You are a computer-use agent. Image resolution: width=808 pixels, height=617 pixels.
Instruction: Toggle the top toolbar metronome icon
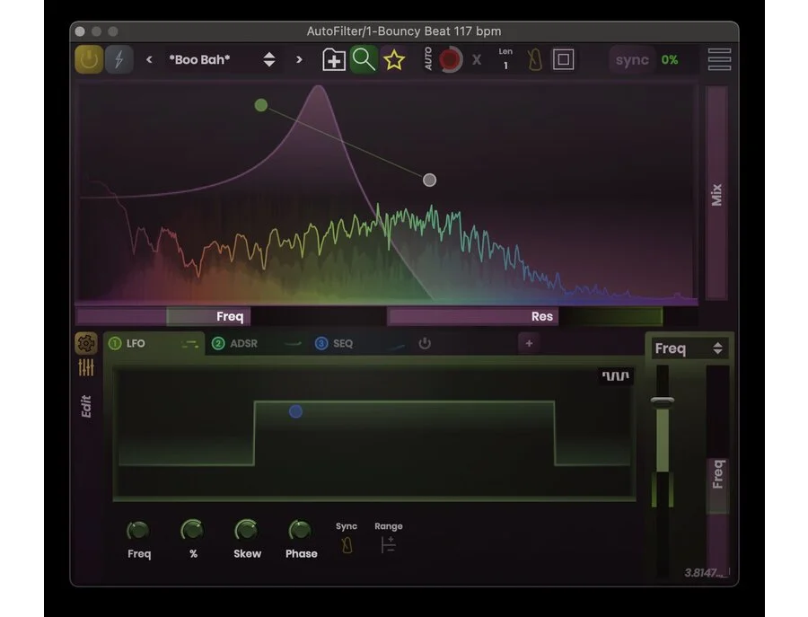(x=534, y=60)
